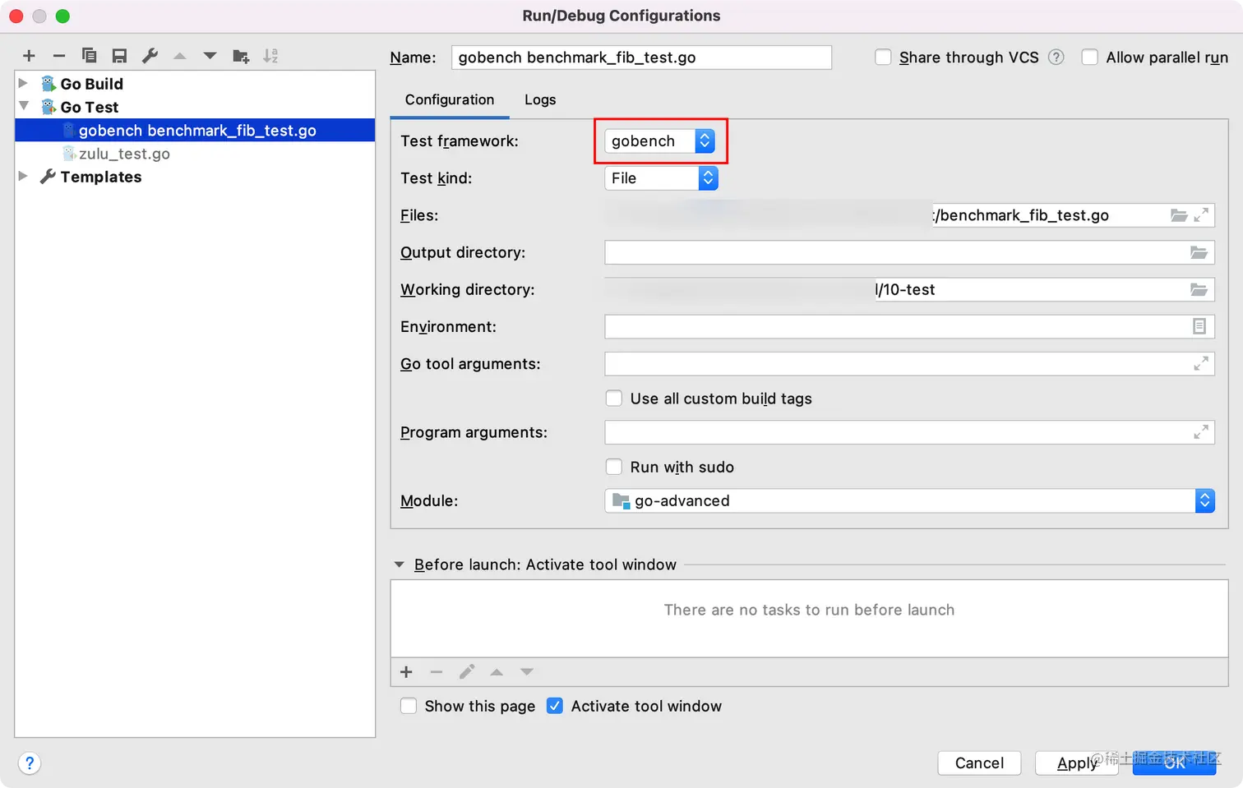
Task: Open the help question mark button
Action: click(30, 763)
